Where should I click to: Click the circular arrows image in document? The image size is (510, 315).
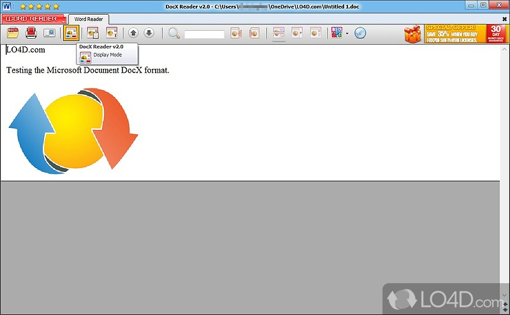(x=73, y=132)
